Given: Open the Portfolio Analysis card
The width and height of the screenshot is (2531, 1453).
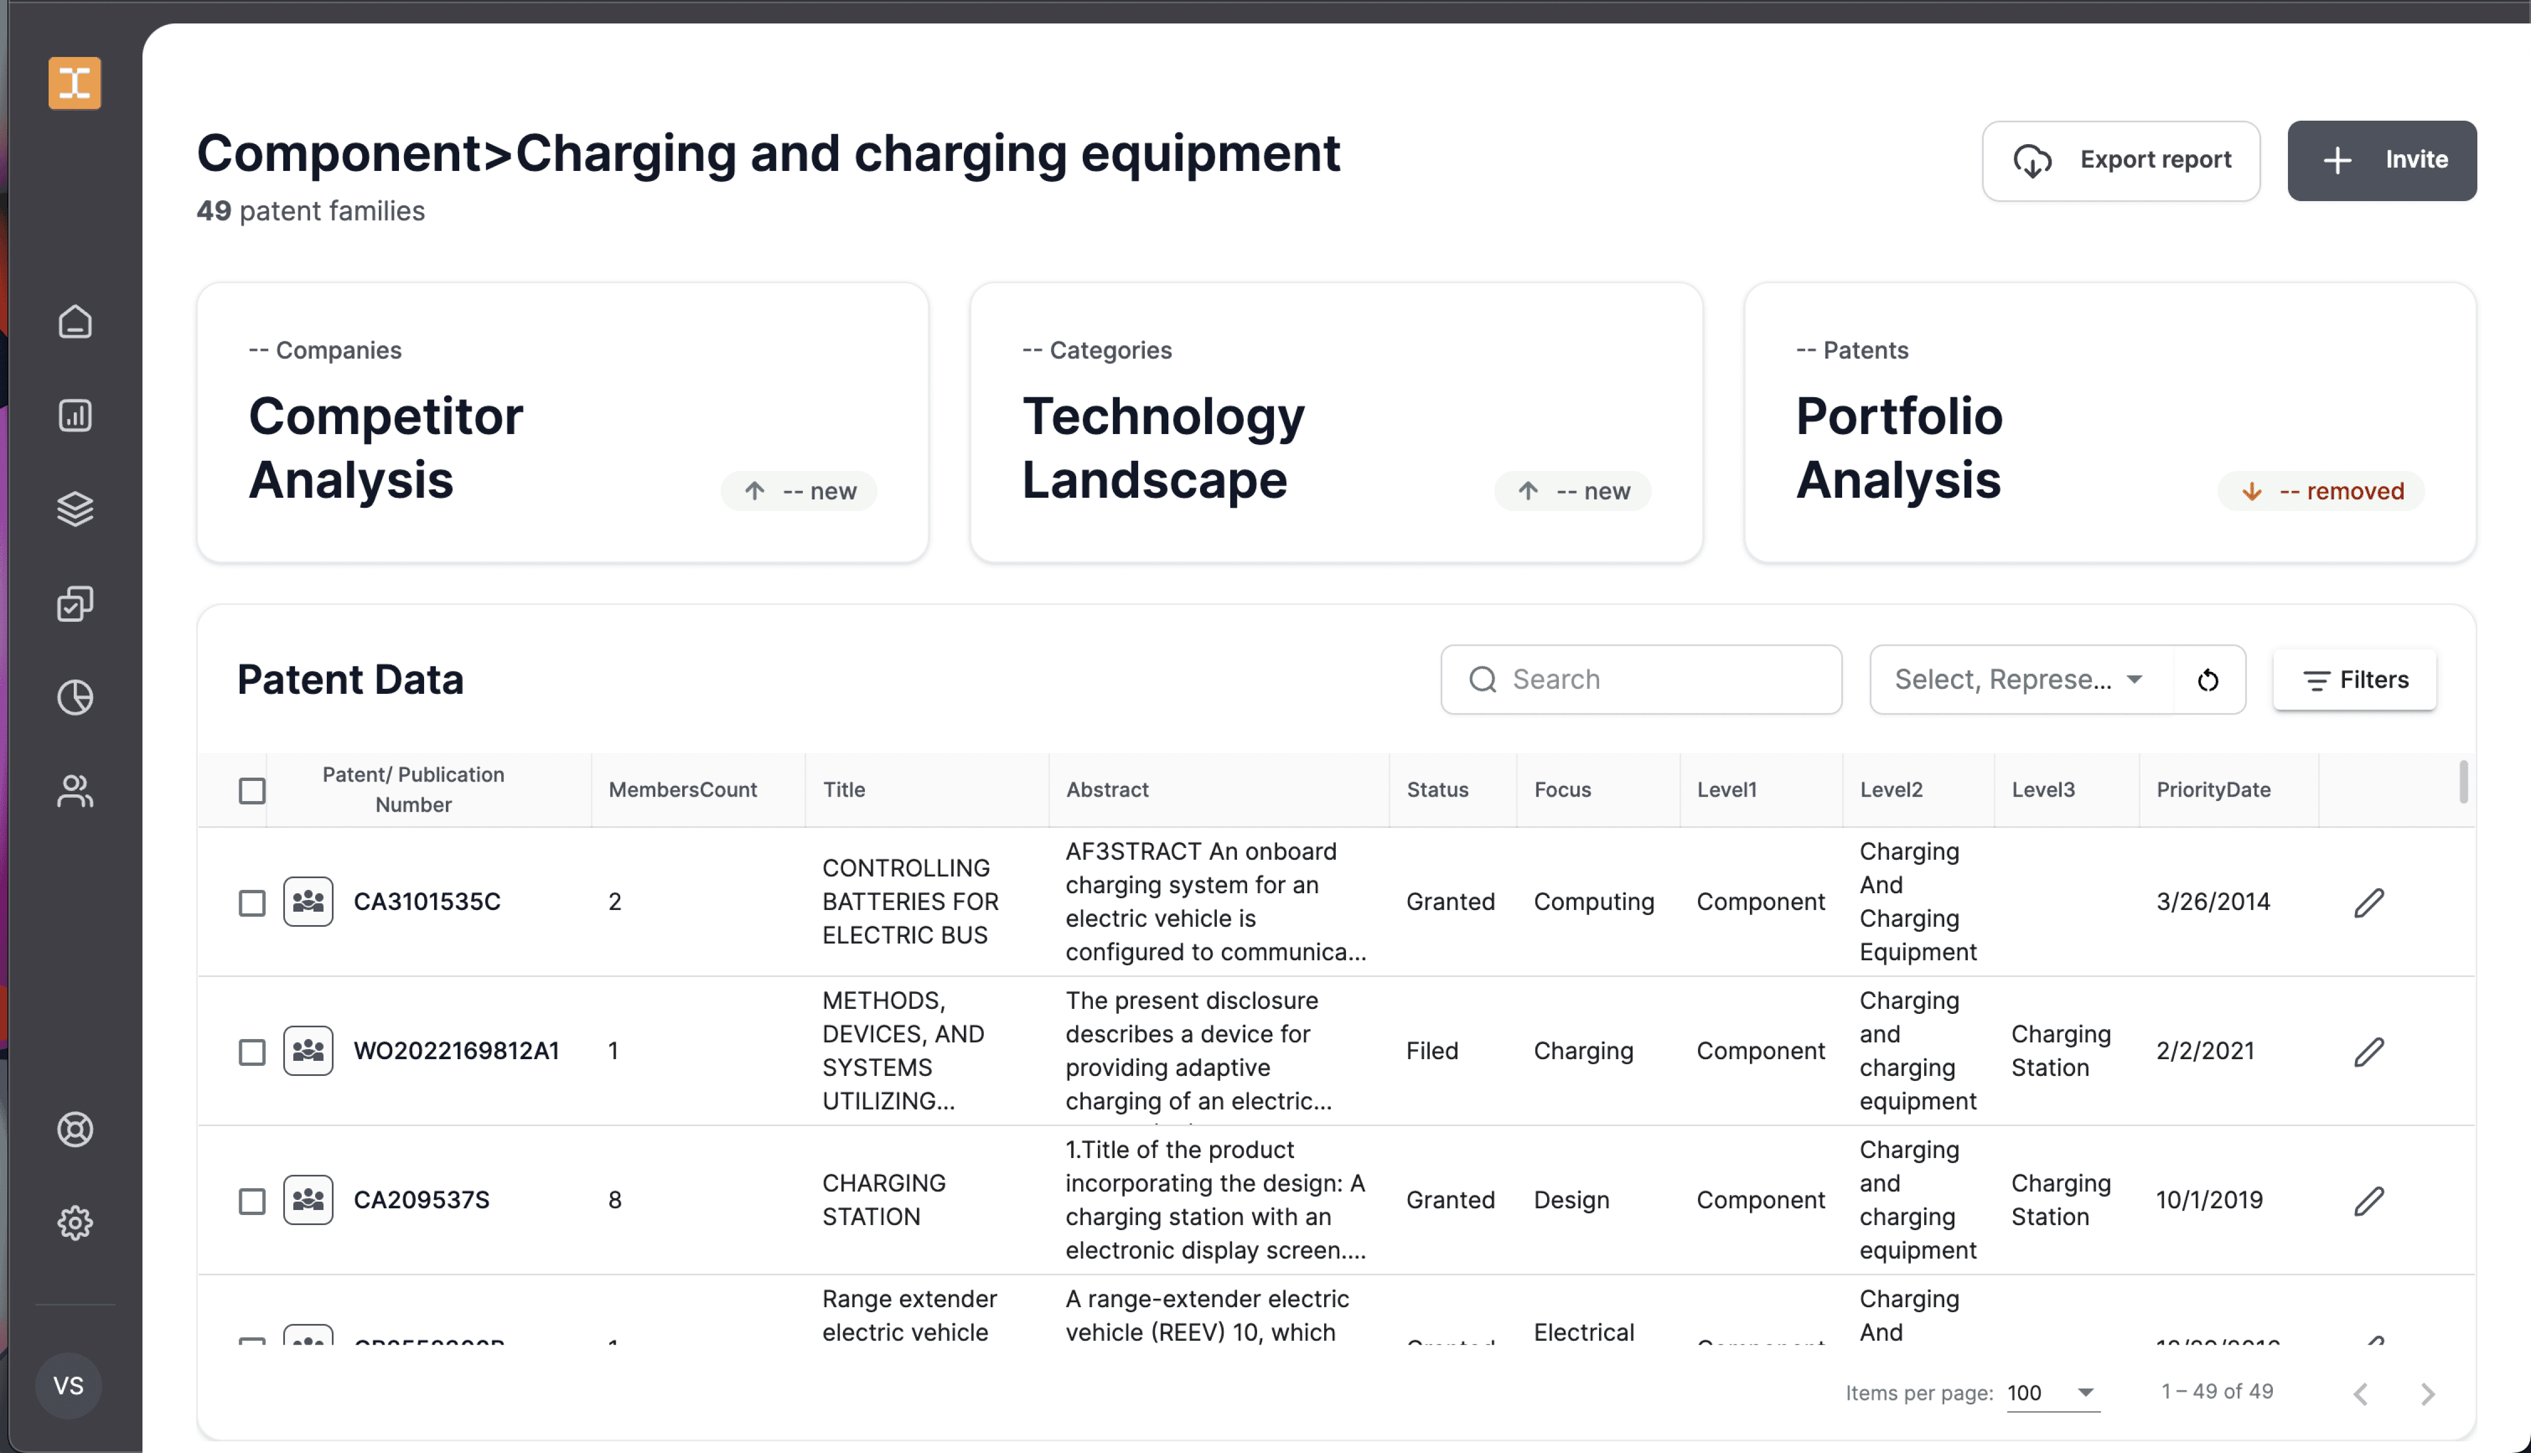Looking at the screenshot, I should point(2110,422).
